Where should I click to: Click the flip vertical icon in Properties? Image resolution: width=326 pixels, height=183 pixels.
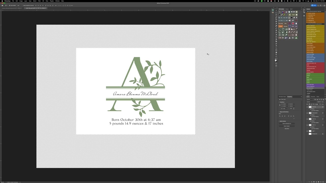click(294, 109)
